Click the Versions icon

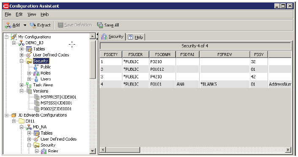pos(29,91)
